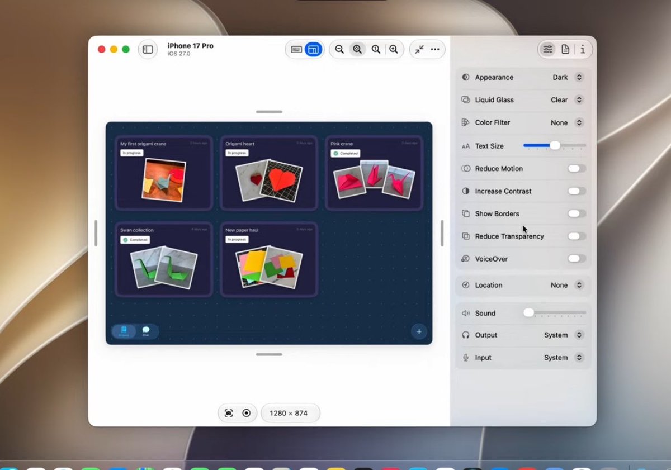Turn on the Reduce Transparency switch

577,236
